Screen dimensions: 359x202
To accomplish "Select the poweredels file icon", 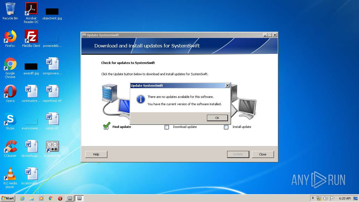I will point(52,42).
